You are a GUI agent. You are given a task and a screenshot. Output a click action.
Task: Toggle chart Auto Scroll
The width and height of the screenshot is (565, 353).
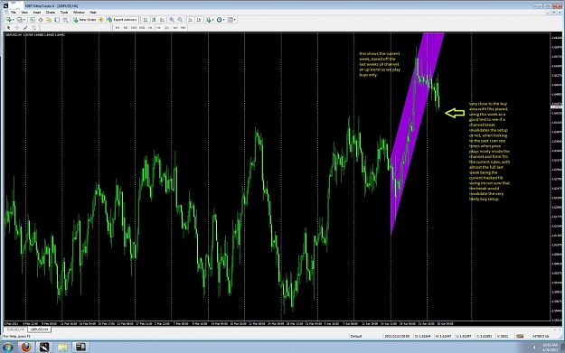point(190,20)
